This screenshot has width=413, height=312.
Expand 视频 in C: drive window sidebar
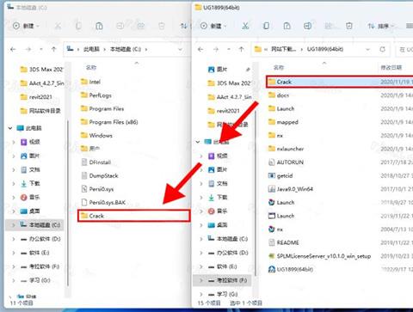[x=14, y=142]
